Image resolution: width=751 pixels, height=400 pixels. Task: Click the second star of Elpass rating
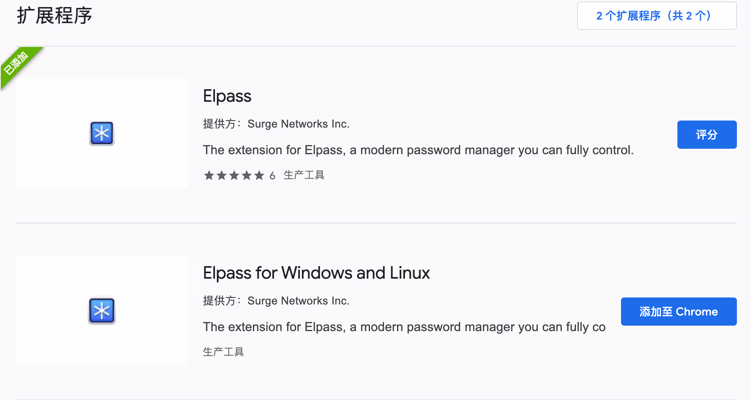[222, 175]
